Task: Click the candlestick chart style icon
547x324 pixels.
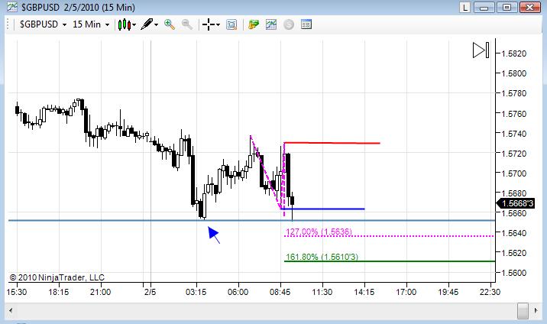Action: [125, 24]
